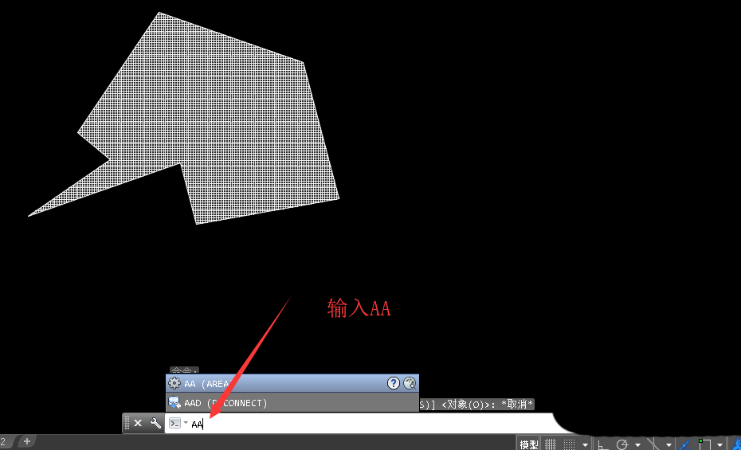Open object snap options dropdown
The width and height of the screenshot is (741, 450).
[719, 444]
